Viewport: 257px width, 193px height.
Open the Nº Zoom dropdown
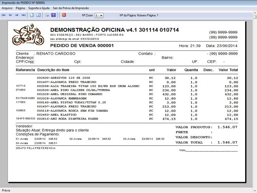click(x=99, y=15)
